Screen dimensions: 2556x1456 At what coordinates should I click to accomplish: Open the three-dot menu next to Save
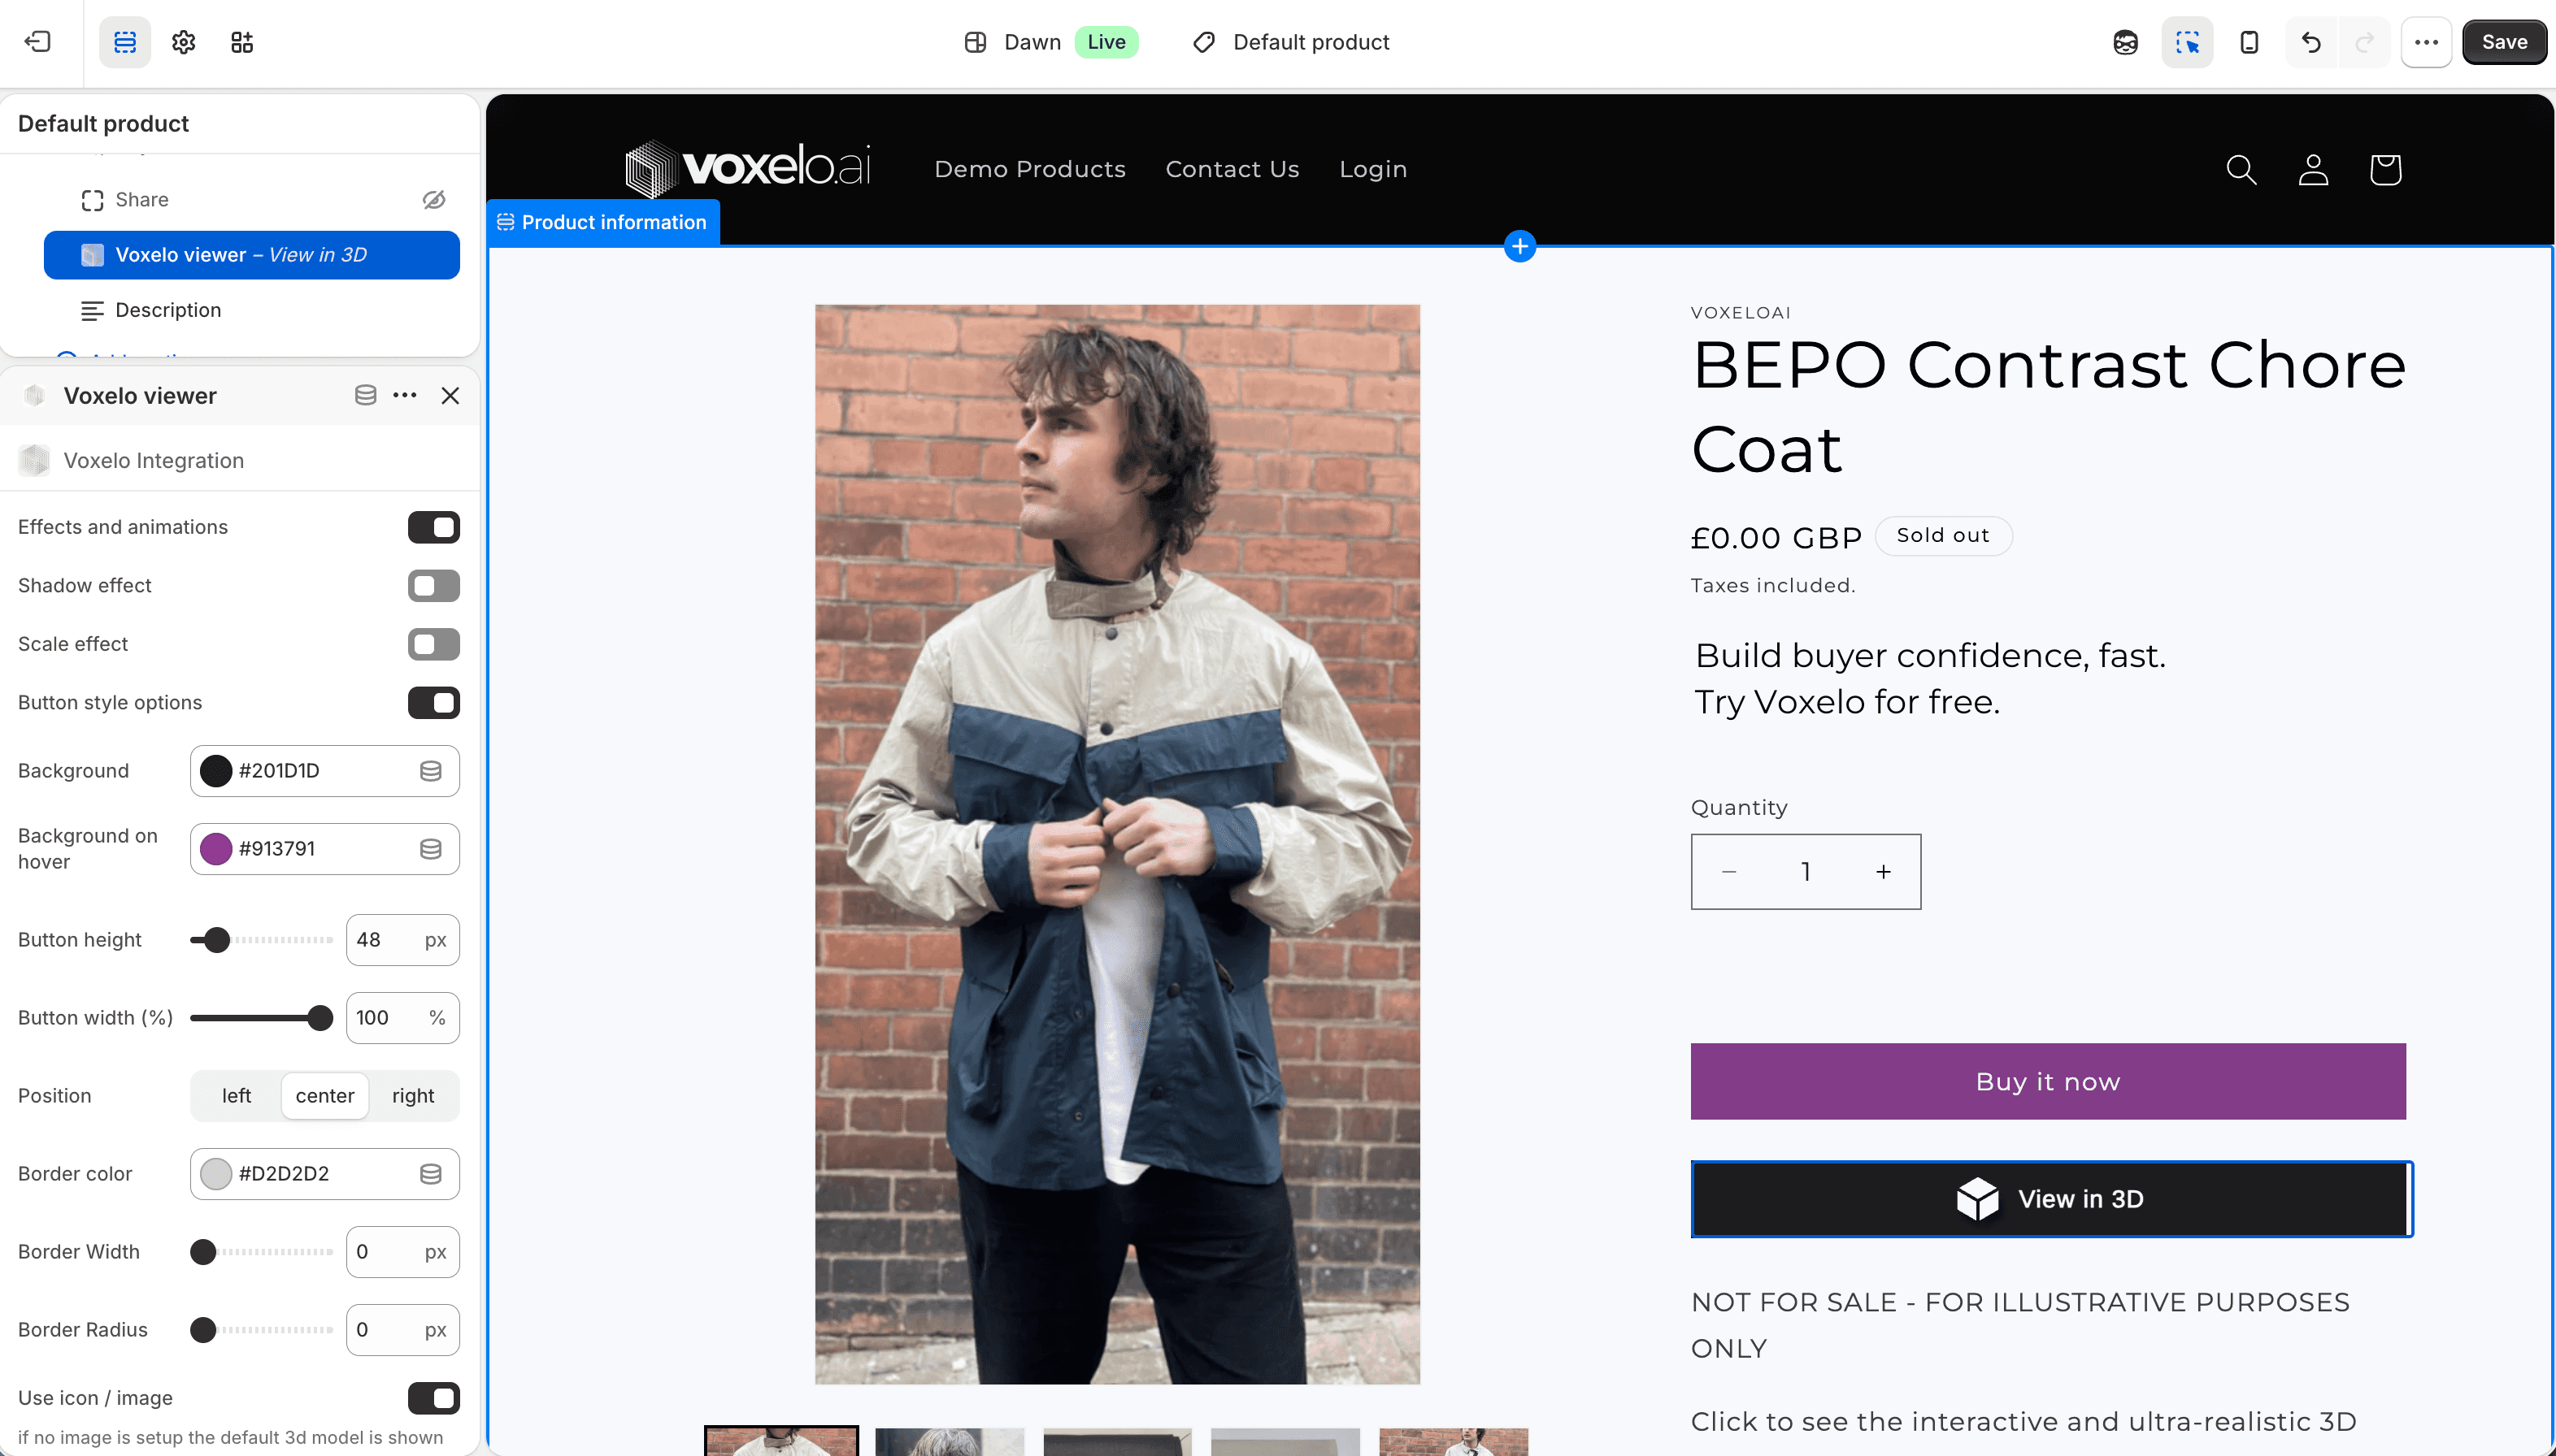pyautogui.click(x=2425, y=42)
